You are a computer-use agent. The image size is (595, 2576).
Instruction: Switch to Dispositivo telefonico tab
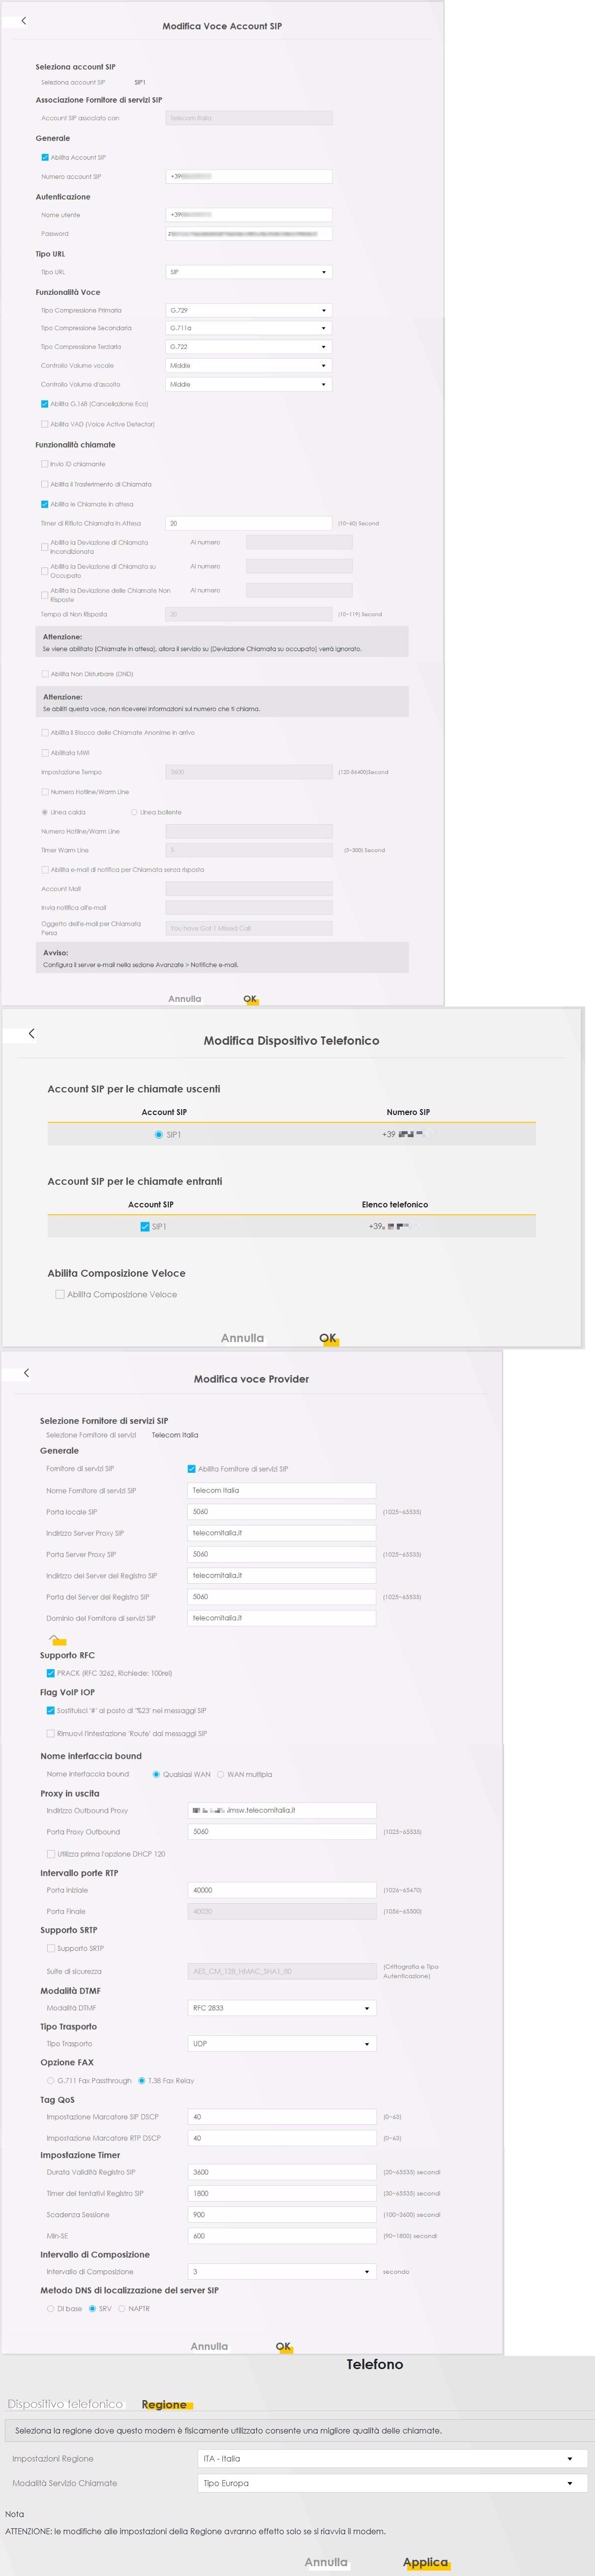pos(65,2404)
